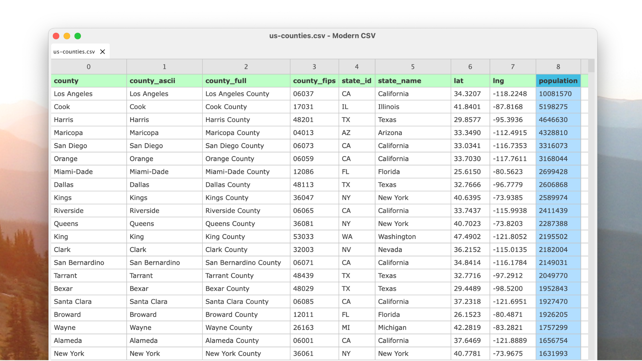Maximize the window with the green button

[x=78, y=36]
